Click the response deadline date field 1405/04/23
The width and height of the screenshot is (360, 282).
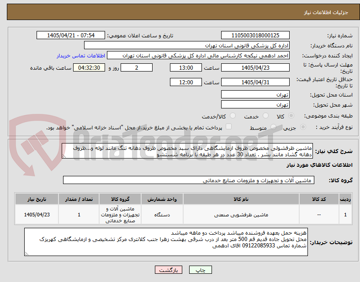point(255,68)
